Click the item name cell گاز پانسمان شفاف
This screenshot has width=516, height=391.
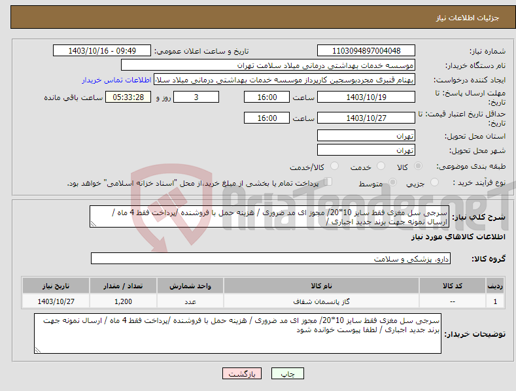point(321,301)
